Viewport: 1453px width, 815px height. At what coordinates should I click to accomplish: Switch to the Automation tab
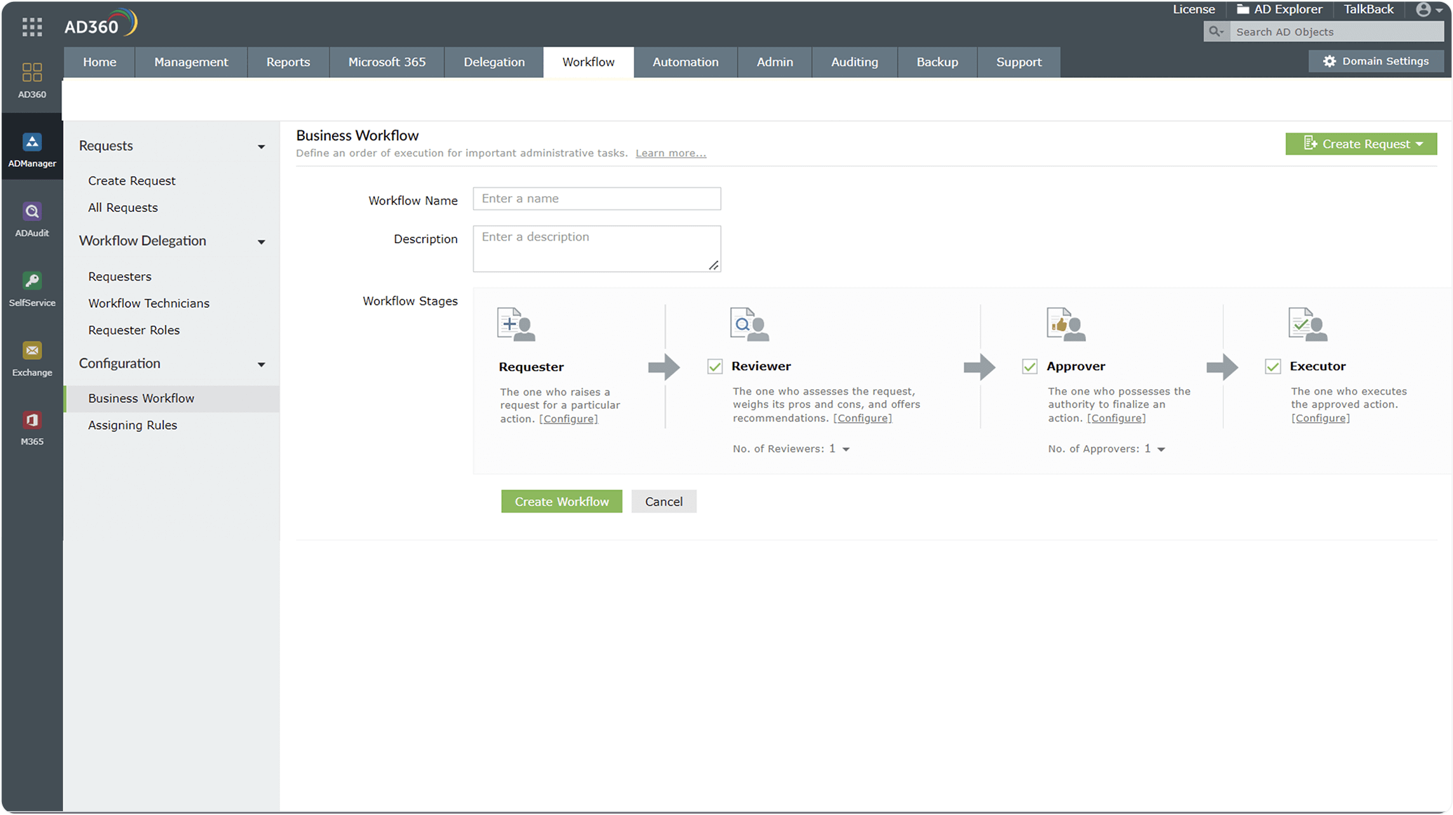[685, 62]
